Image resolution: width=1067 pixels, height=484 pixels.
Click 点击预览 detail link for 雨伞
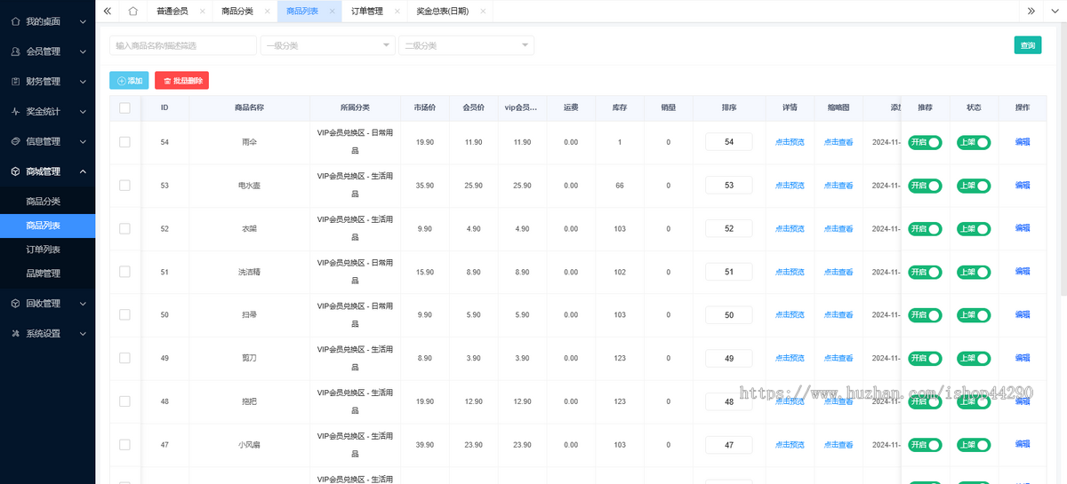[790, 142]
